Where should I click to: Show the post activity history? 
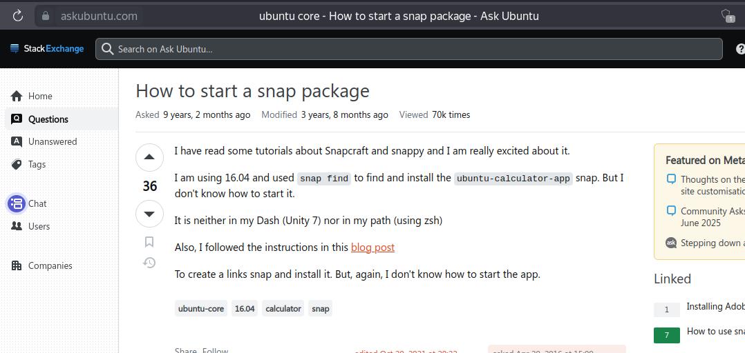point(149,263)
